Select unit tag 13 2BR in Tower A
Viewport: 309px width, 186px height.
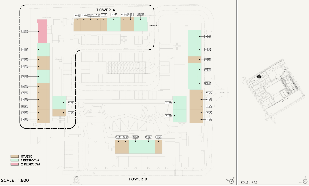(x=25, y=31)
